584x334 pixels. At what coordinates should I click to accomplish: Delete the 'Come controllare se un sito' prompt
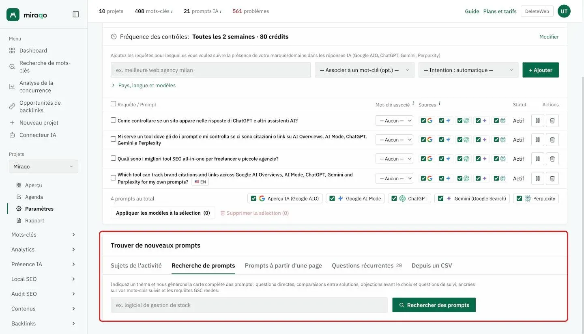click(x=552, y=121)
